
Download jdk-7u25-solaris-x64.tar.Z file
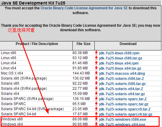point(121,89)
